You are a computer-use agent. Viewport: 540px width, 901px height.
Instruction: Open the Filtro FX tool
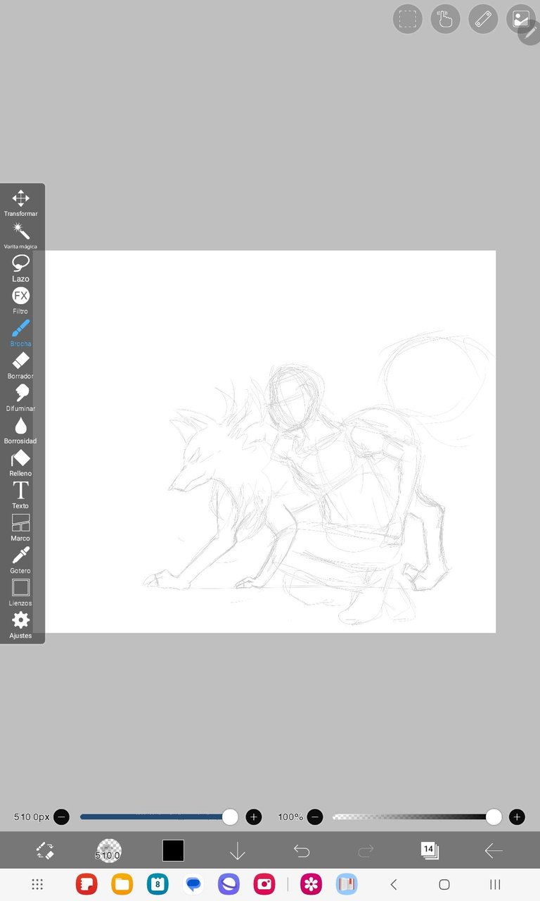tap(21, 301)
